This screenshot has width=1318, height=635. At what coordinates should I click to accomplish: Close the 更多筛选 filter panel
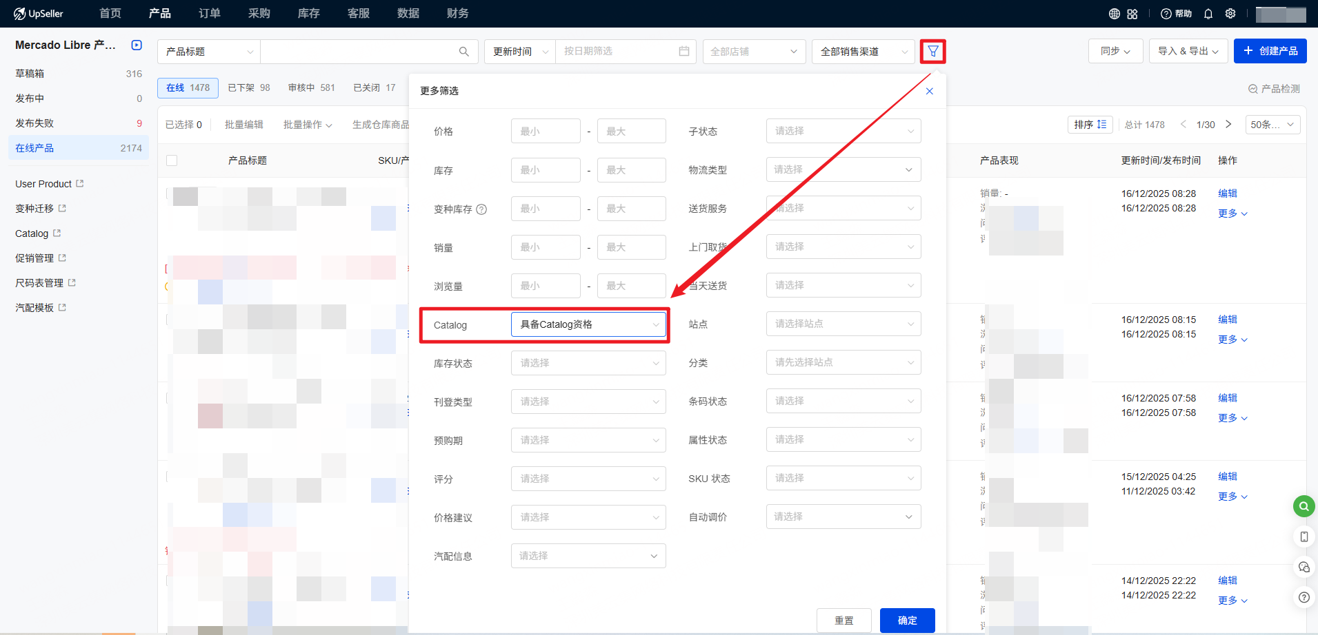point(929,91)
